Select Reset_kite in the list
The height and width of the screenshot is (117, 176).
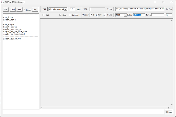point(9,20)
